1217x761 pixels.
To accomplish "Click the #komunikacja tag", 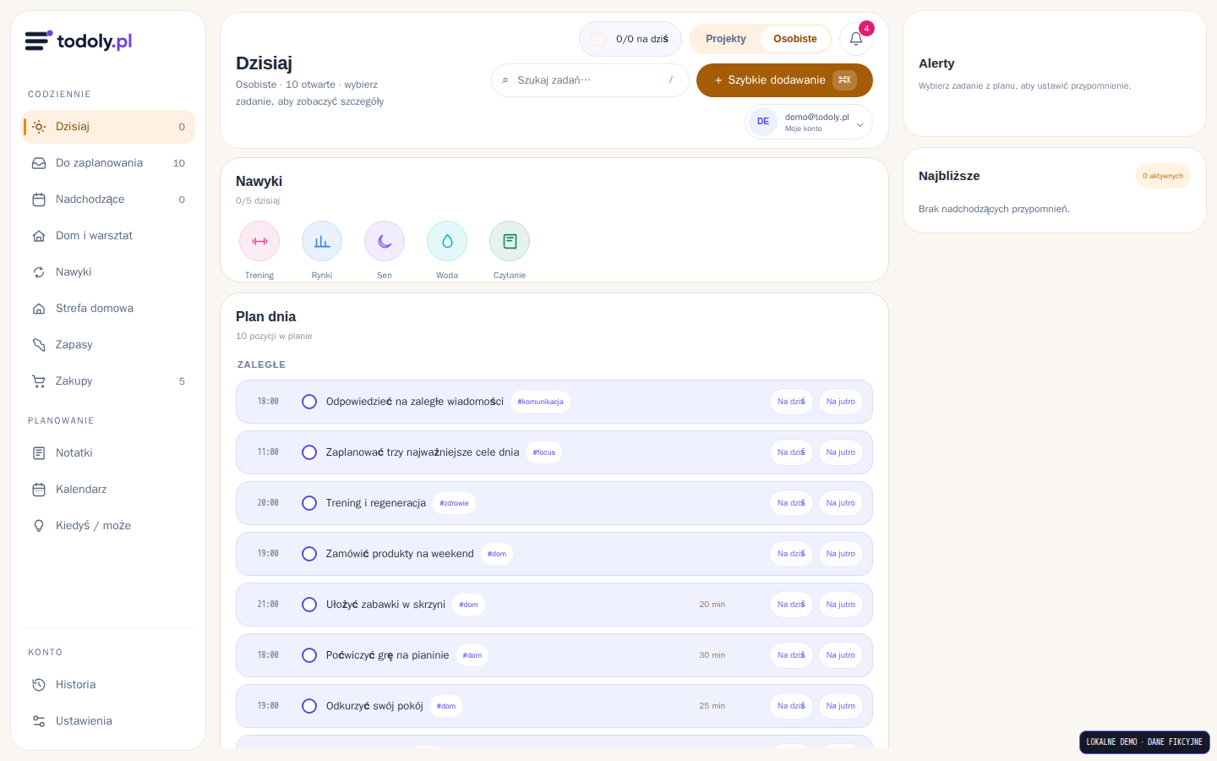I will [540, 402].
